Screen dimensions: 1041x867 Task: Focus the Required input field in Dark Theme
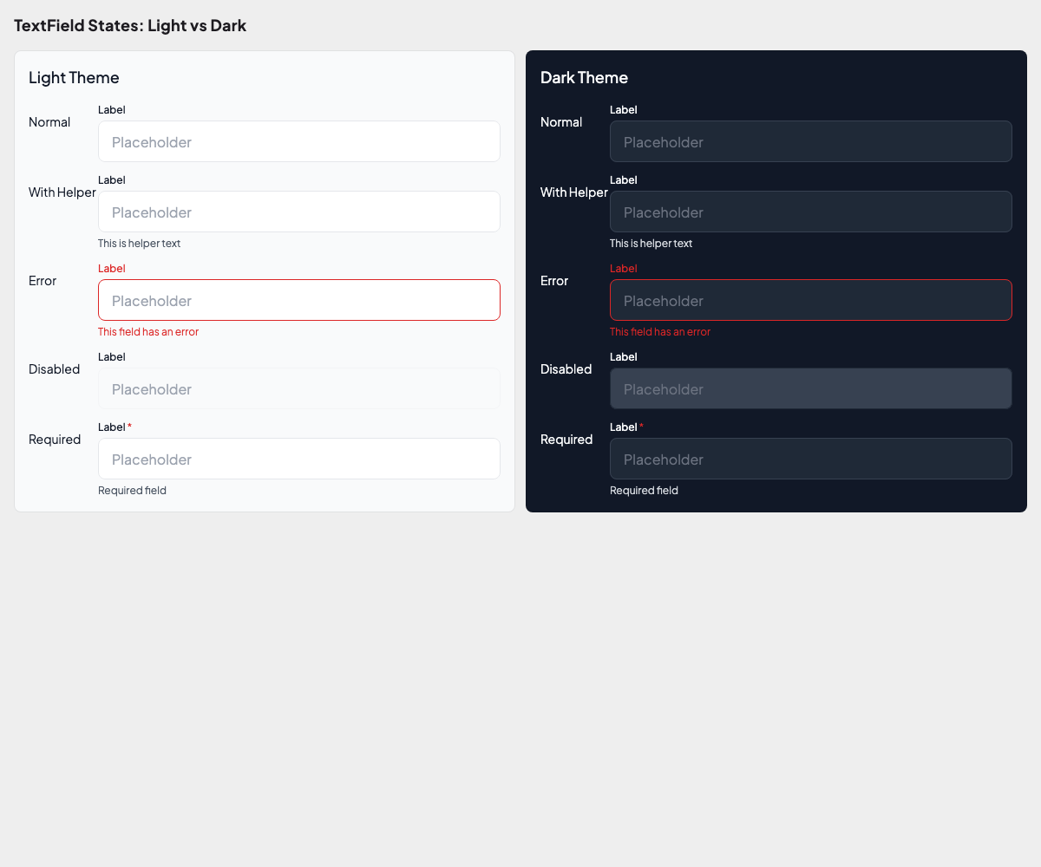click(x=810, y=459)
